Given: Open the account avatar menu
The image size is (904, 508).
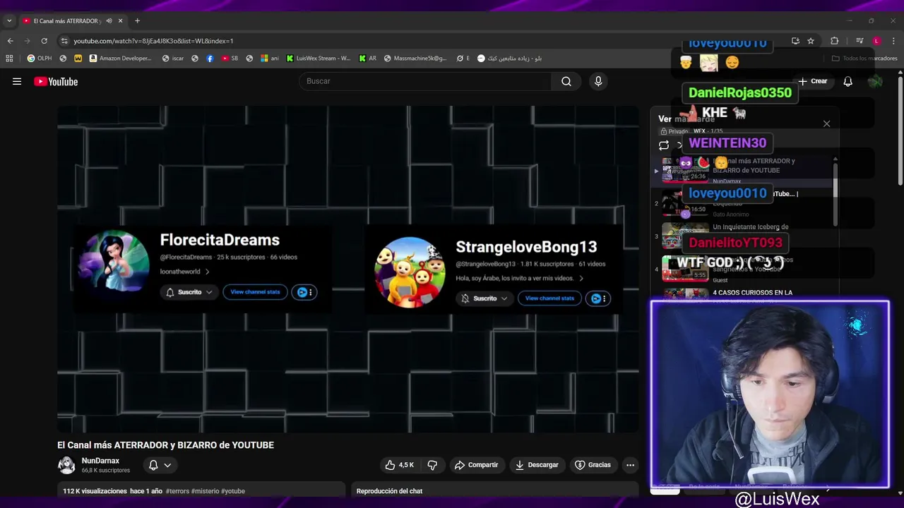Looking at the screenshot, I should pos(875,81).
